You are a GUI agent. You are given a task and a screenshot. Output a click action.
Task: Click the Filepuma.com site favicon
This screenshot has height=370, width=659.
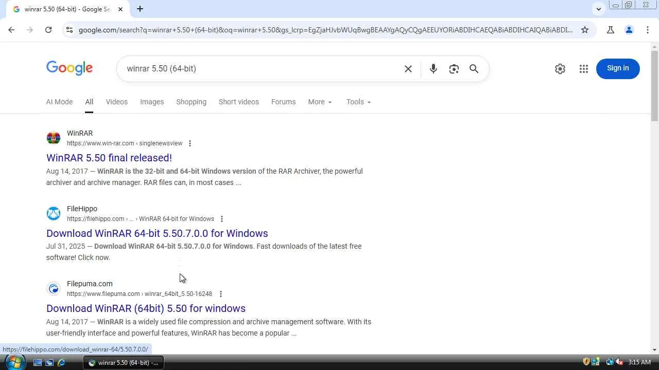pos(54,288)
